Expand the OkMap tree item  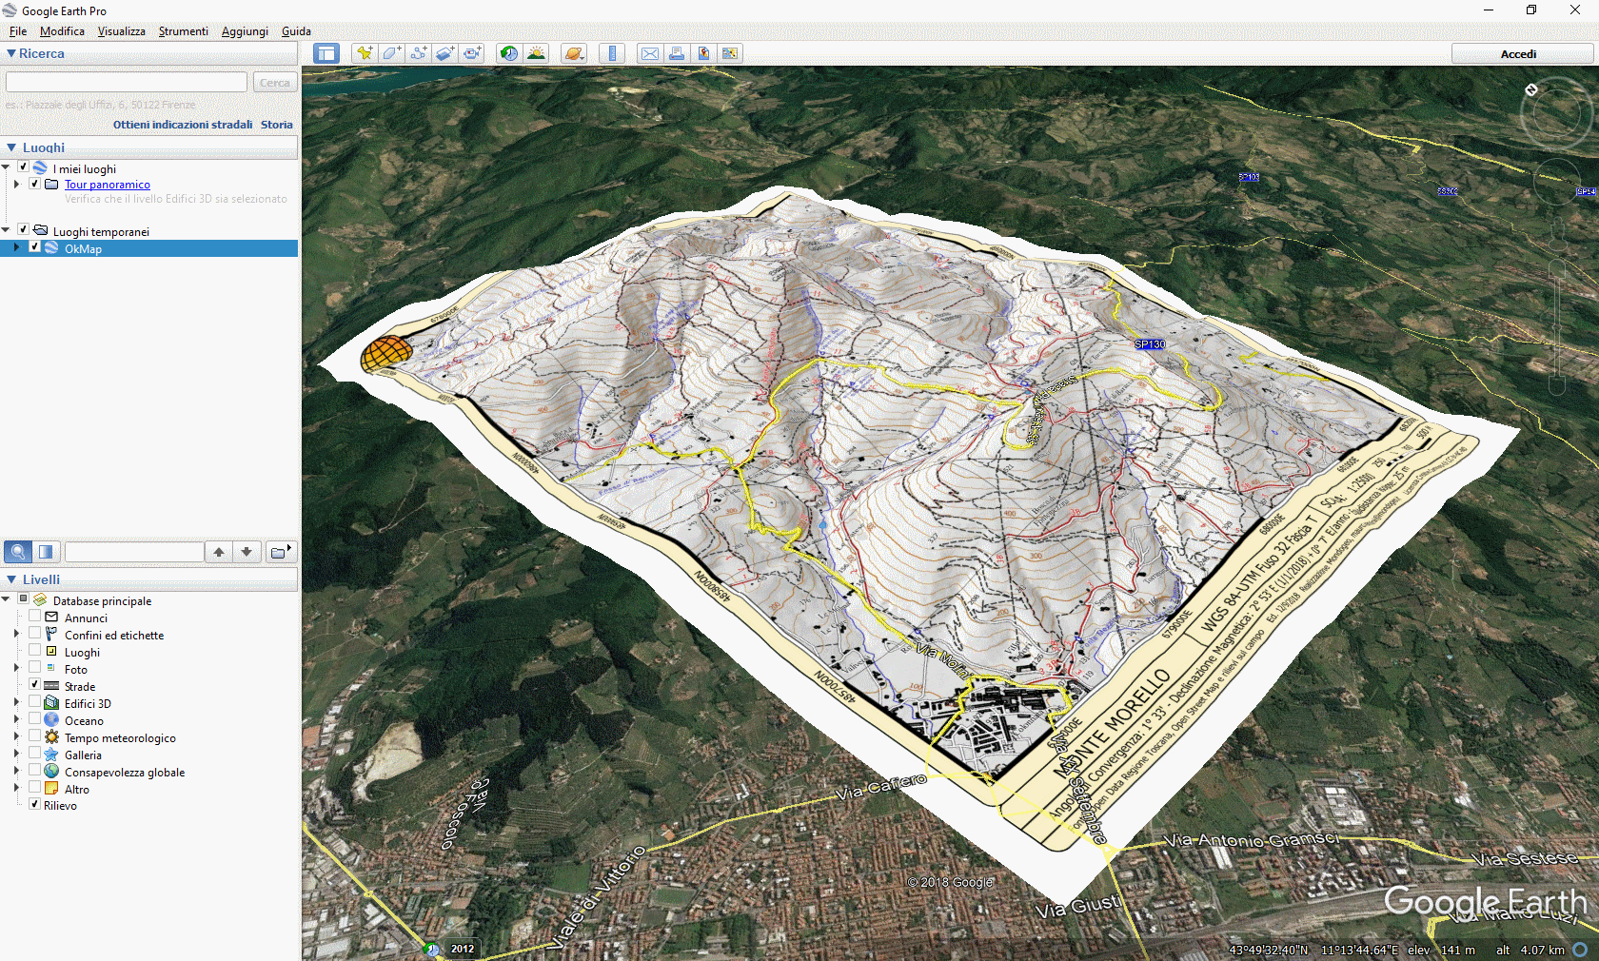coord(16,247)
